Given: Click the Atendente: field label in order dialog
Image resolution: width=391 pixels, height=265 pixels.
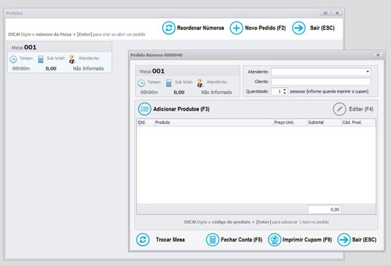Looking at the screenshot, I should (258, 72).
